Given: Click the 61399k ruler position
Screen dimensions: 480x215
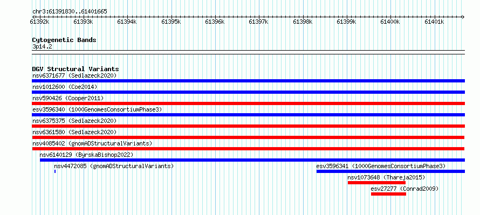Looking at the screenshot, I should click(347, 22).
